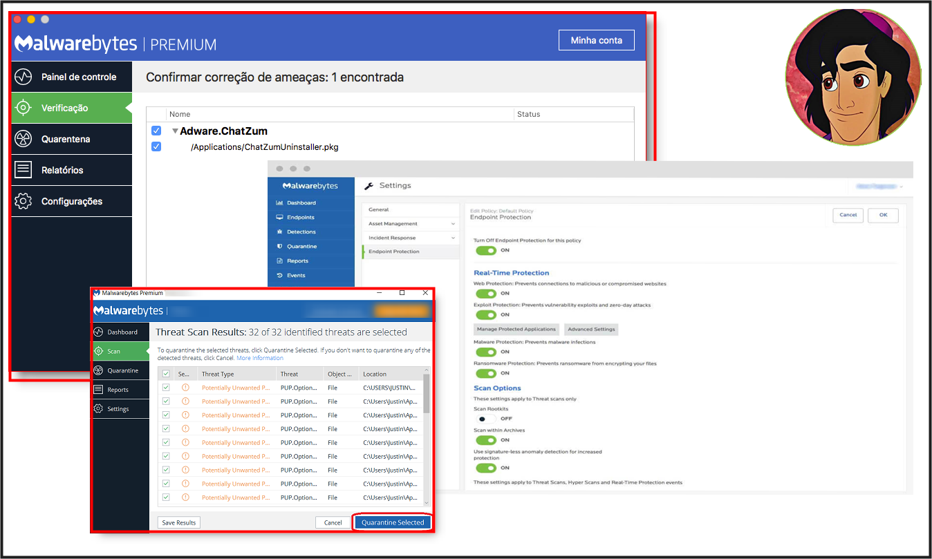Click the Nome column header
932x559 pixels.
340,114
